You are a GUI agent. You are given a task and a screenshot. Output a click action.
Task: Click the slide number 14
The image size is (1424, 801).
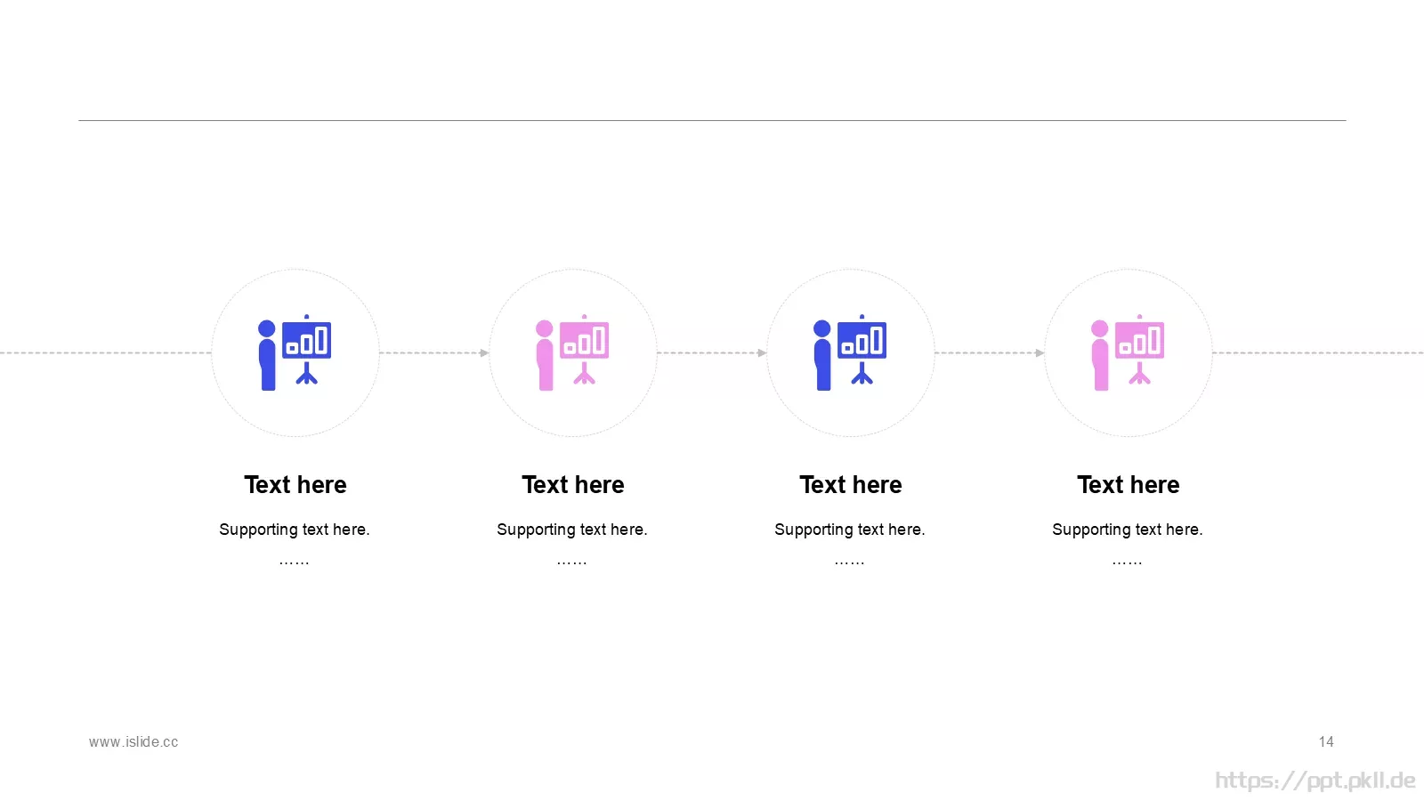pyautogui.click(x=1326, y=742)
